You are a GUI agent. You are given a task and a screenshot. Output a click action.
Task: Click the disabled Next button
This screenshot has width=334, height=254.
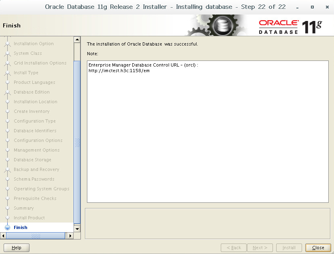click(x=260, y=248)
